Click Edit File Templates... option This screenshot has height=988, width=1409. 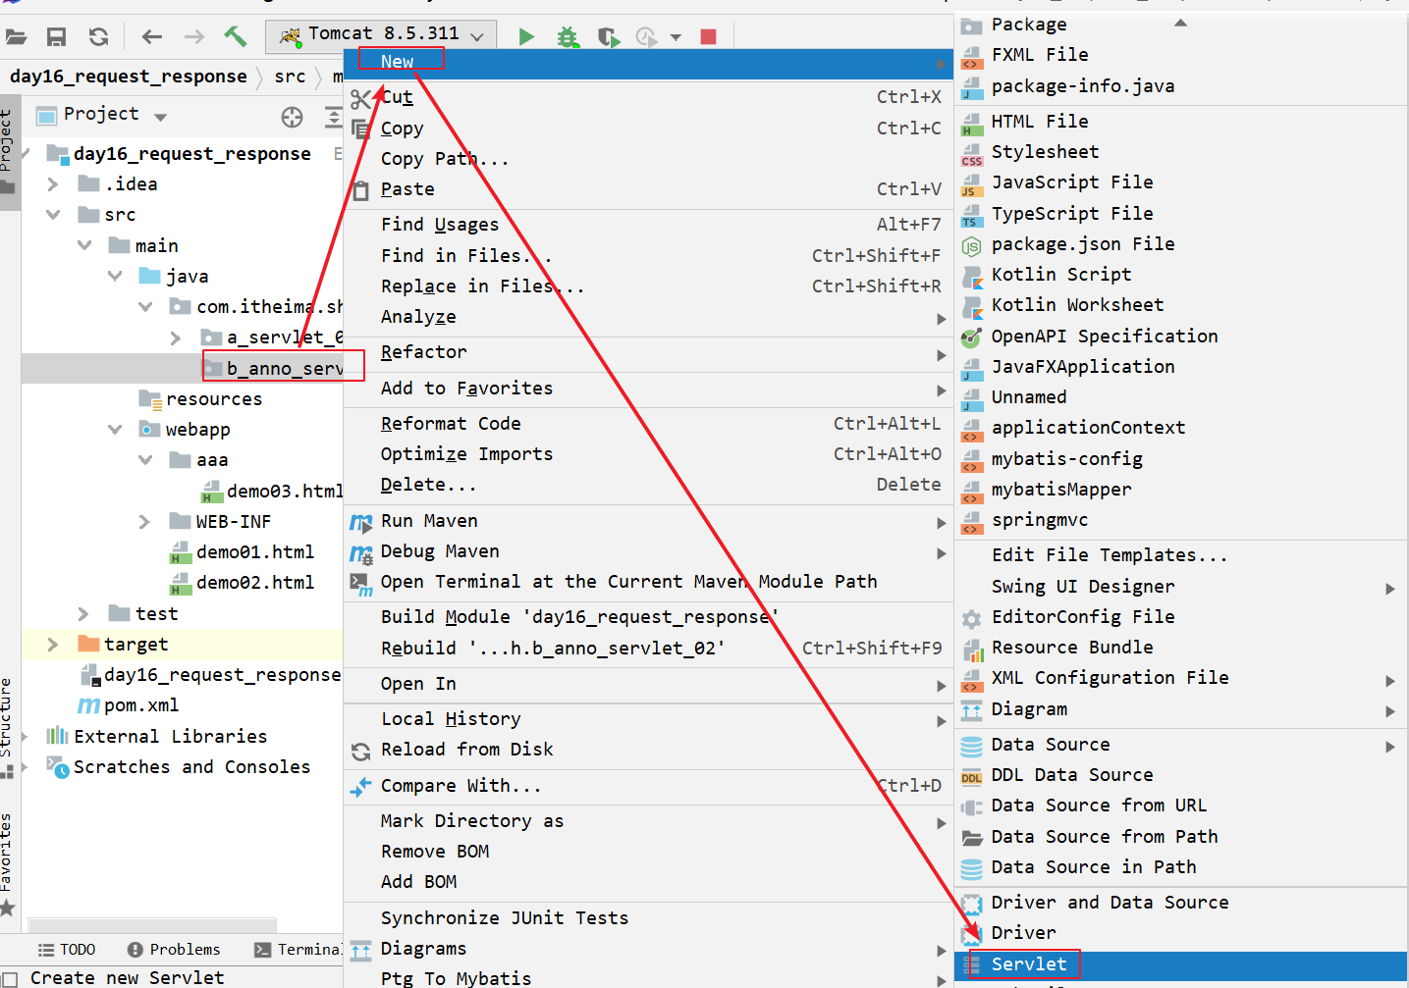click(x=1109, y=555)
